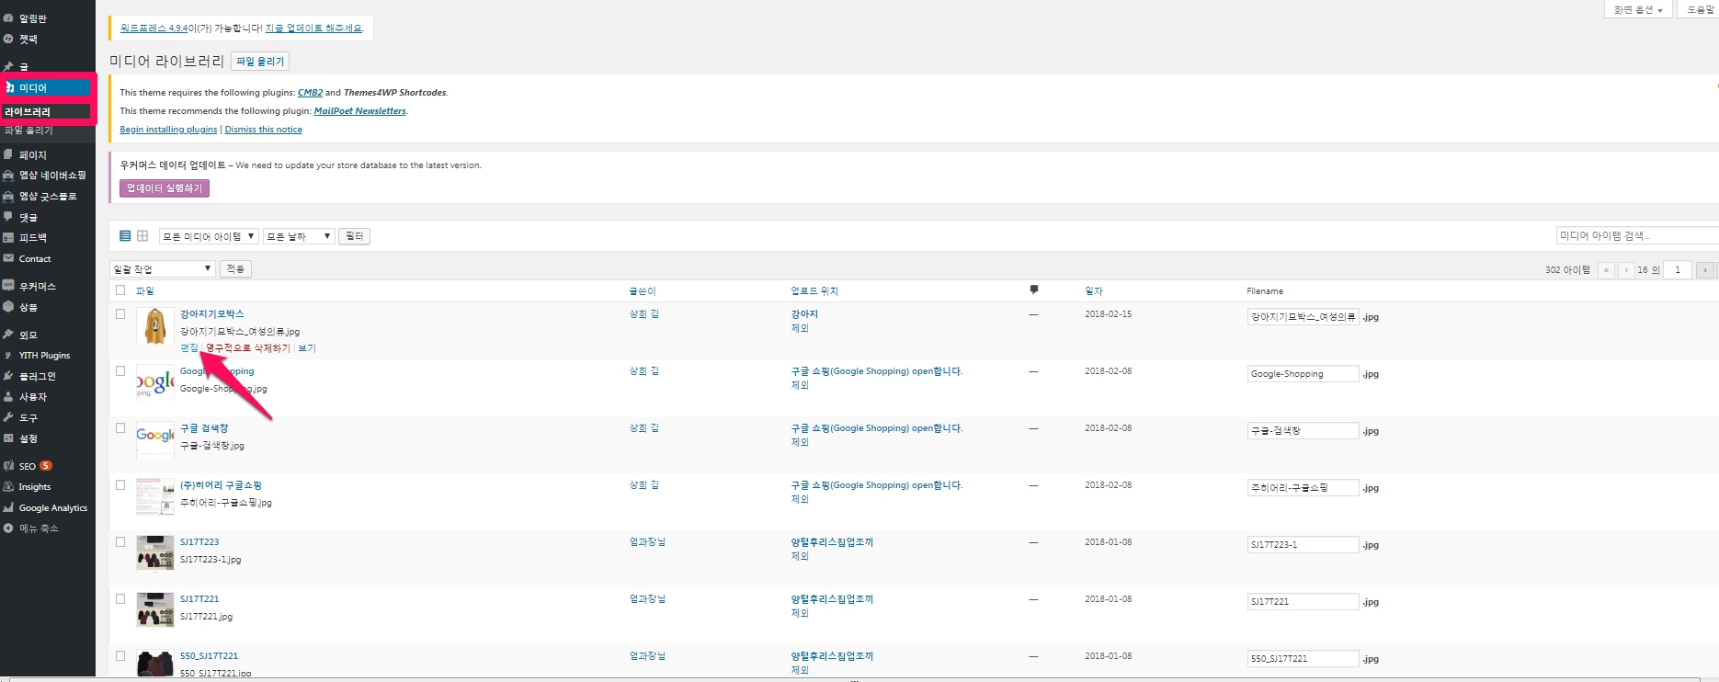Open 알림판 dashboard in sidebar

pos(32,18)
